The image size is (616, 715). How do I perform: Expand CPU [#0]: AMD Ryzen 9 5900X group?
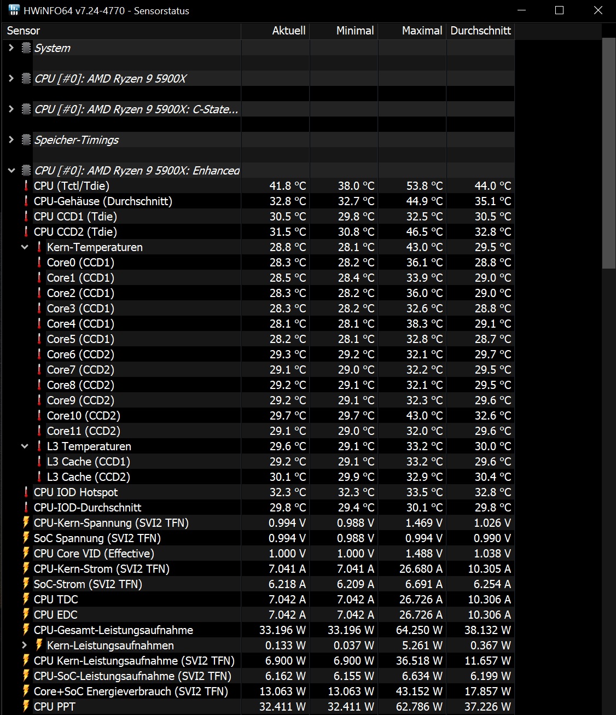coord(11,78)
